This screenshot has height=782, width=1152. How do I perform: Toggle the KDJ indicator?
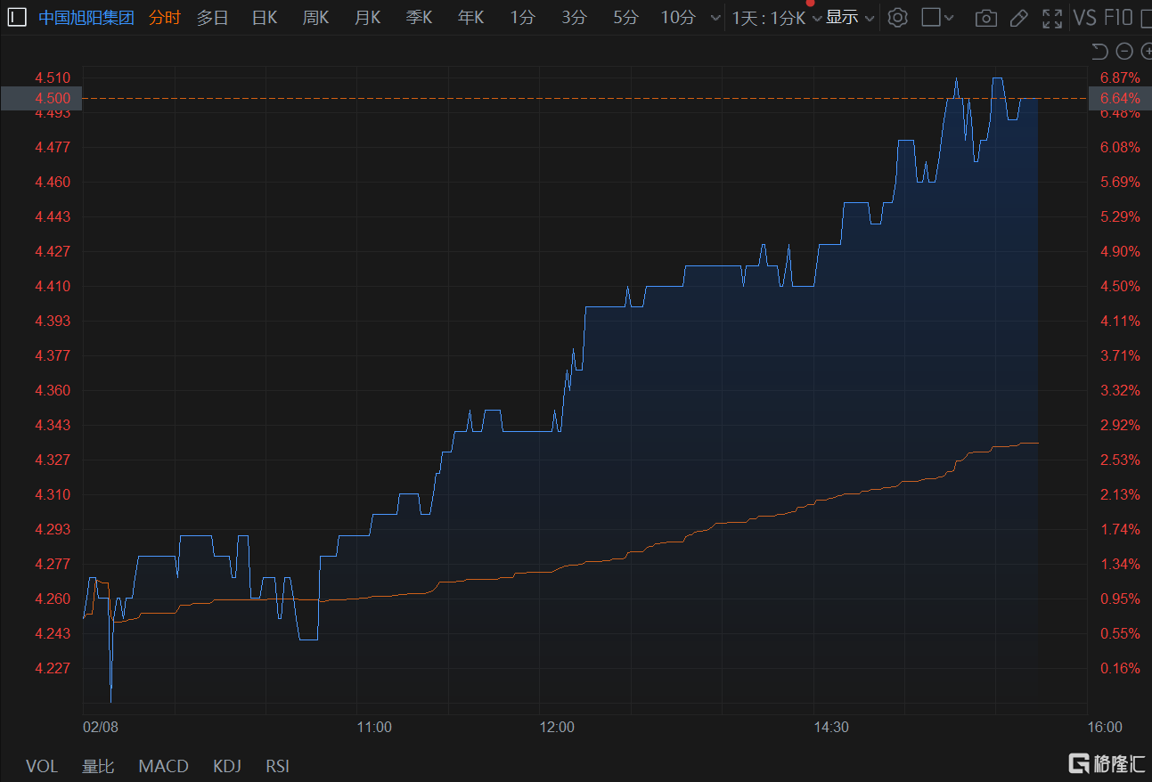pos(227,766)
